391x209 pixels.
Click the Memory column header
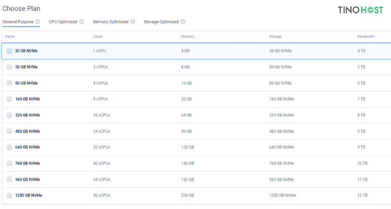(188, 37)
